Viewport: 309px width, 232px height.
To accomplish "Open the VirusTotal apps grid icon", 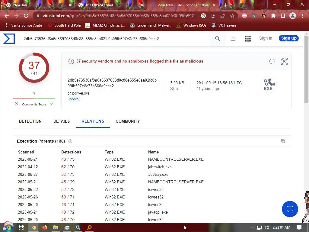I will [248, 39].
